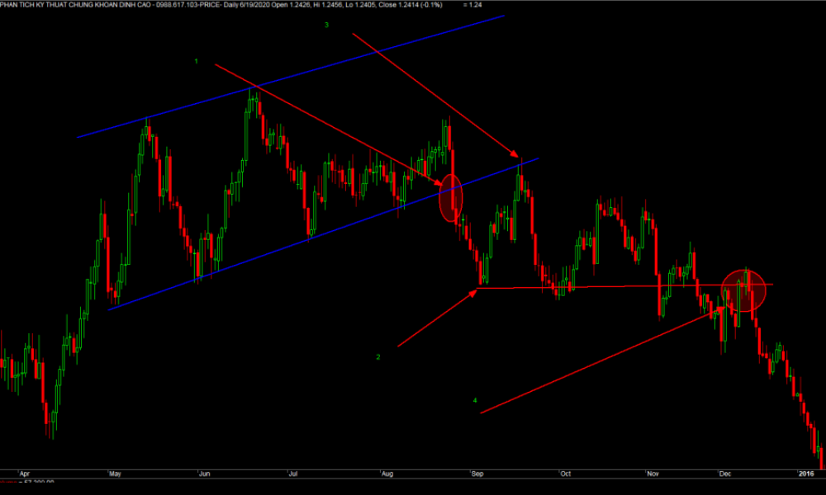Click the chart title price header text
Viewport: 826px width, 495px height.
223,5
